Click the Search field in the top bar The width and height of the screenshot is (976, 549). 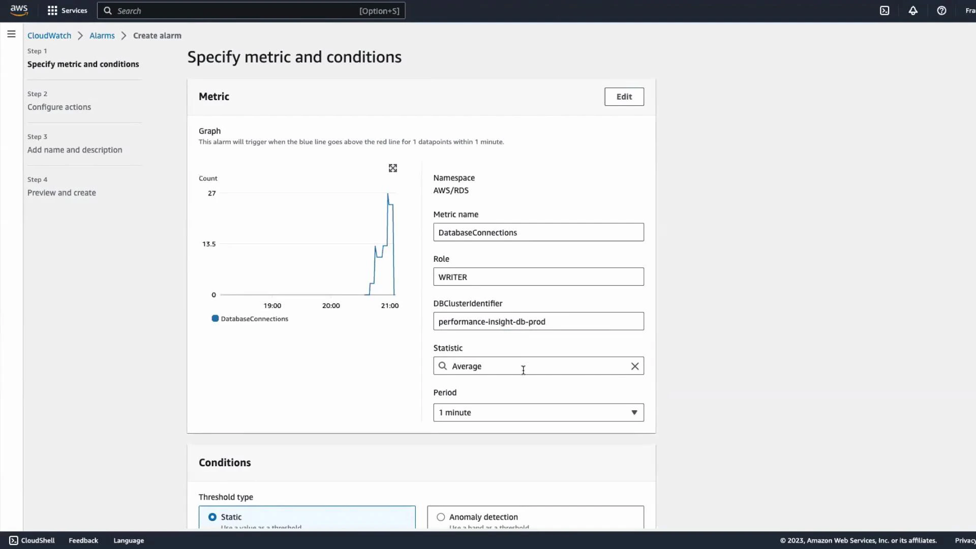click(x=229, y=10)
